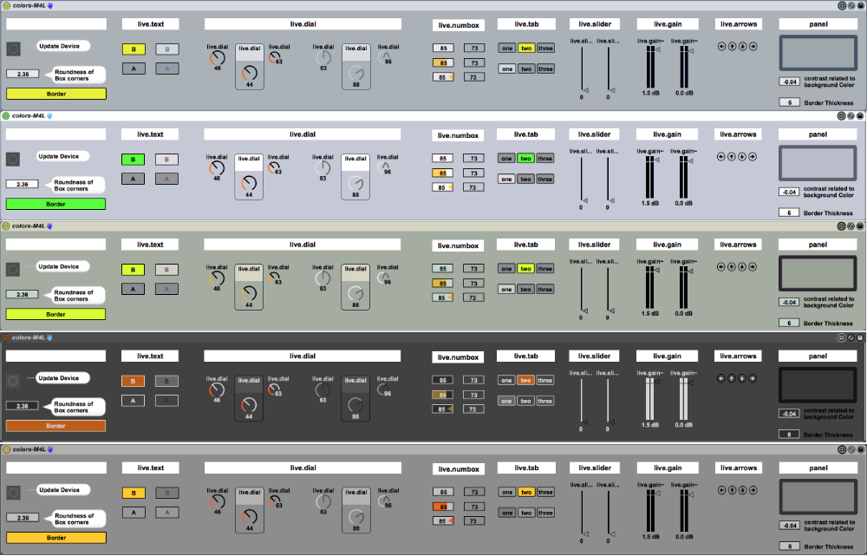867x556 pixels.
Task: Click the left arrow in the top device's live.arrows
Action: click(721, 47)
